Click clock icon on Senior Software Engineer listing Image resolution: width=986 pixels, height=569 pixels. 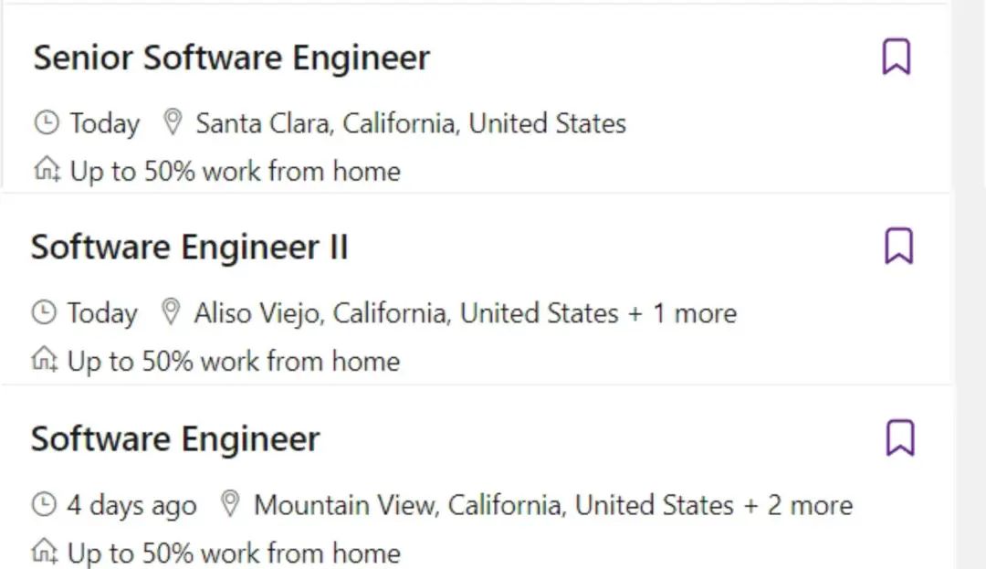click(47, 122)
